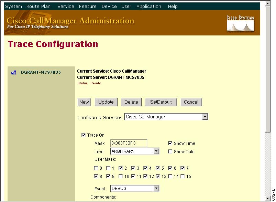
Task: Open the Route Plan menu
Action: pos(38,6)
